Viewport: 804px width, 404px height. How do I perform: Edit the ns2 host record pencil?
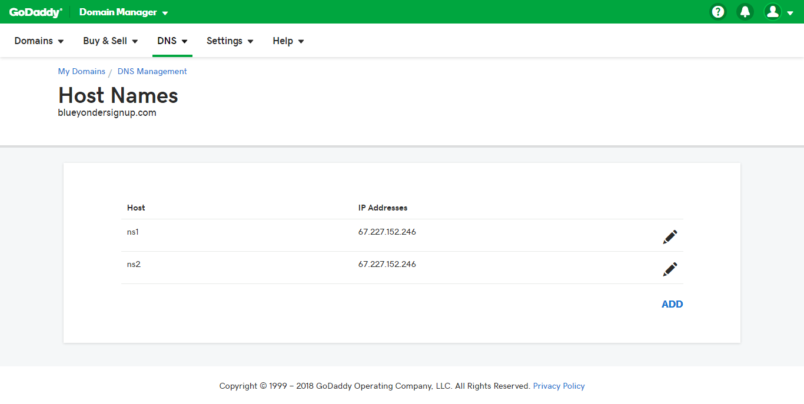670,269
